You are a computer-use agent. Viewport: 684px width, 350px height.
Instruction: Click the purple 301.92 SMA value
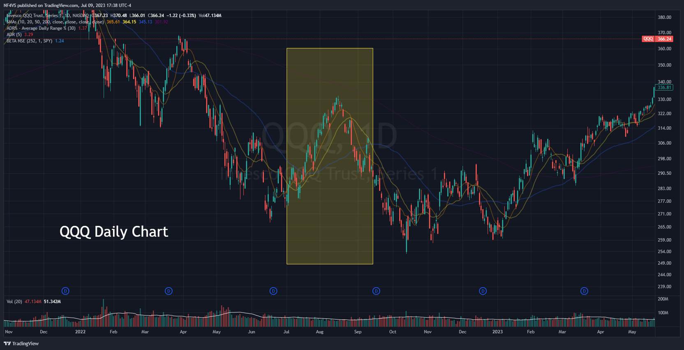point(161,22)
